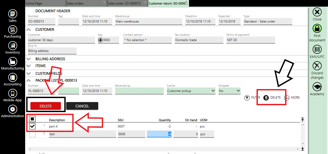Expand the Custom Fields section
Image resolution: width=328 pixels, height=154 pixels.
click(29, 73)
